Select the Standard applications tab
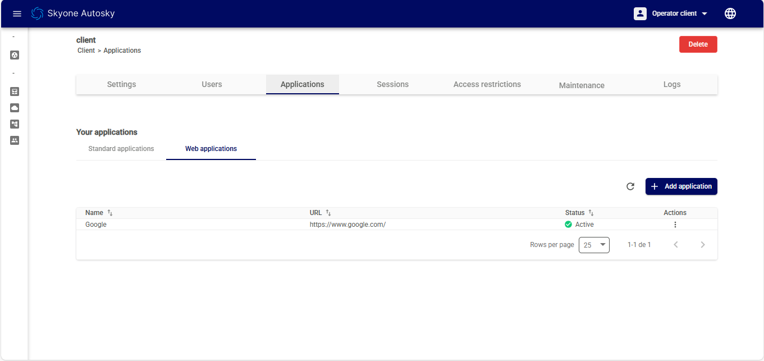764x361 pixels. coord(121,149)
